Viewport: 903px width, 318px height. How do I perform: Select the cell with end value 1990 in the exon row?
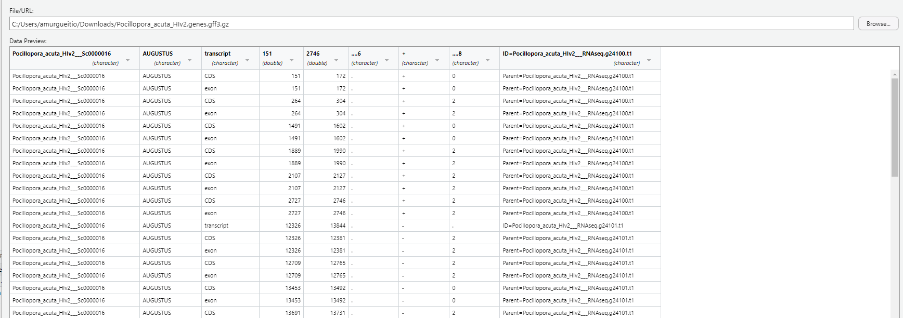tap(326, 163)
